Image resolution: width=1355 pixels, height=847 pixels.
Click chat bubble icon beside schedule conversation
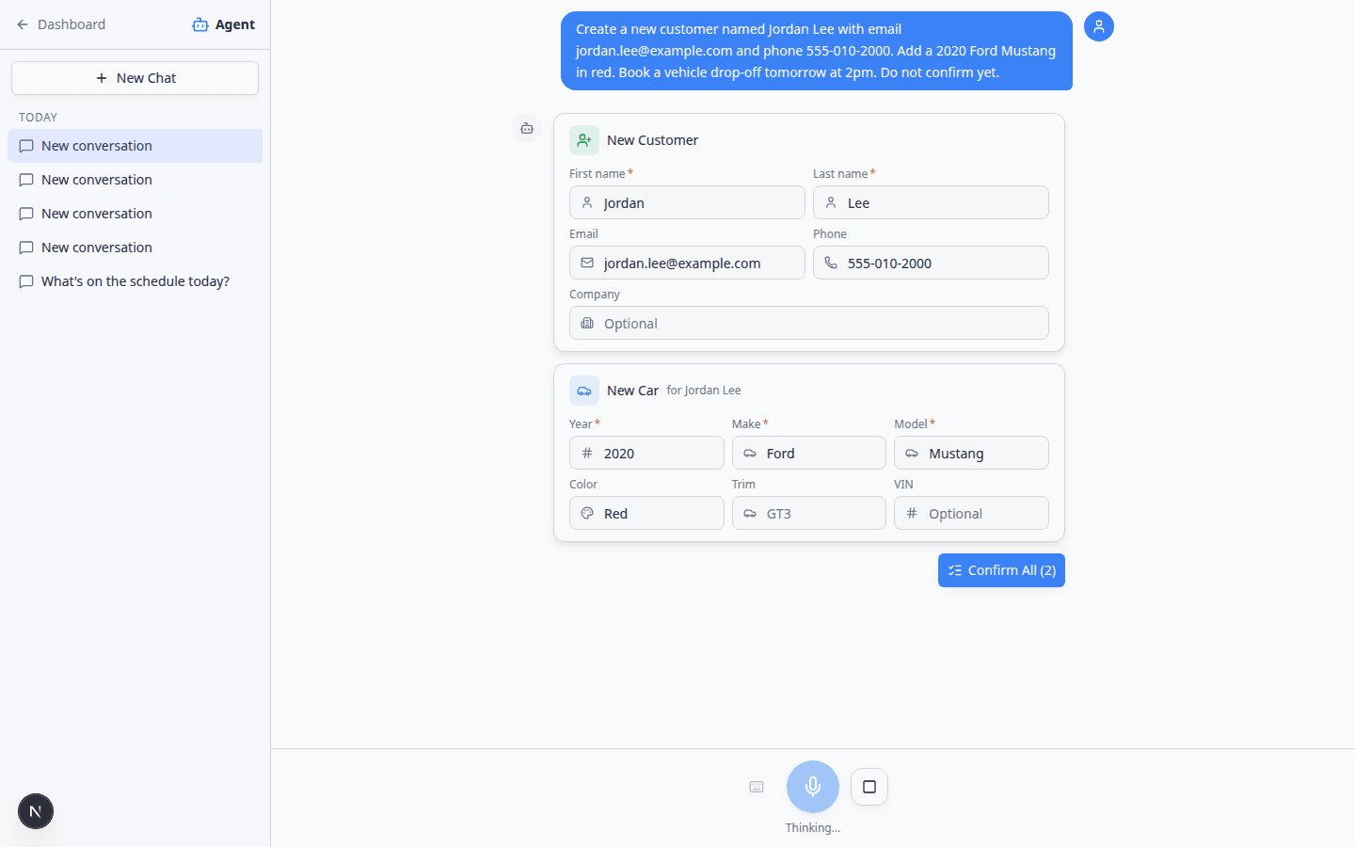[26, 281]
